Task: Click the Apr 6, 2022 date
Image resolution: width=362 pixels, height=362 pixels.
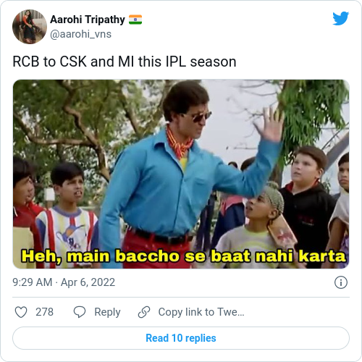Action: [x=88, y=282]
